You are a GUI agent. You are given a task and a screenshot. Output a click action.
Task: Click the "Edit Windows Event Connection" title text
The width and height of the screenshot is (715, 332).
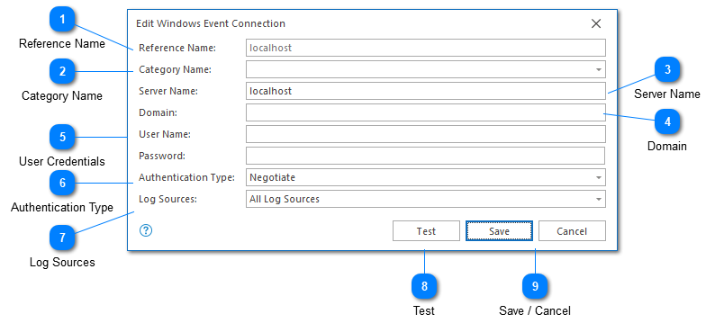(211, 23)
